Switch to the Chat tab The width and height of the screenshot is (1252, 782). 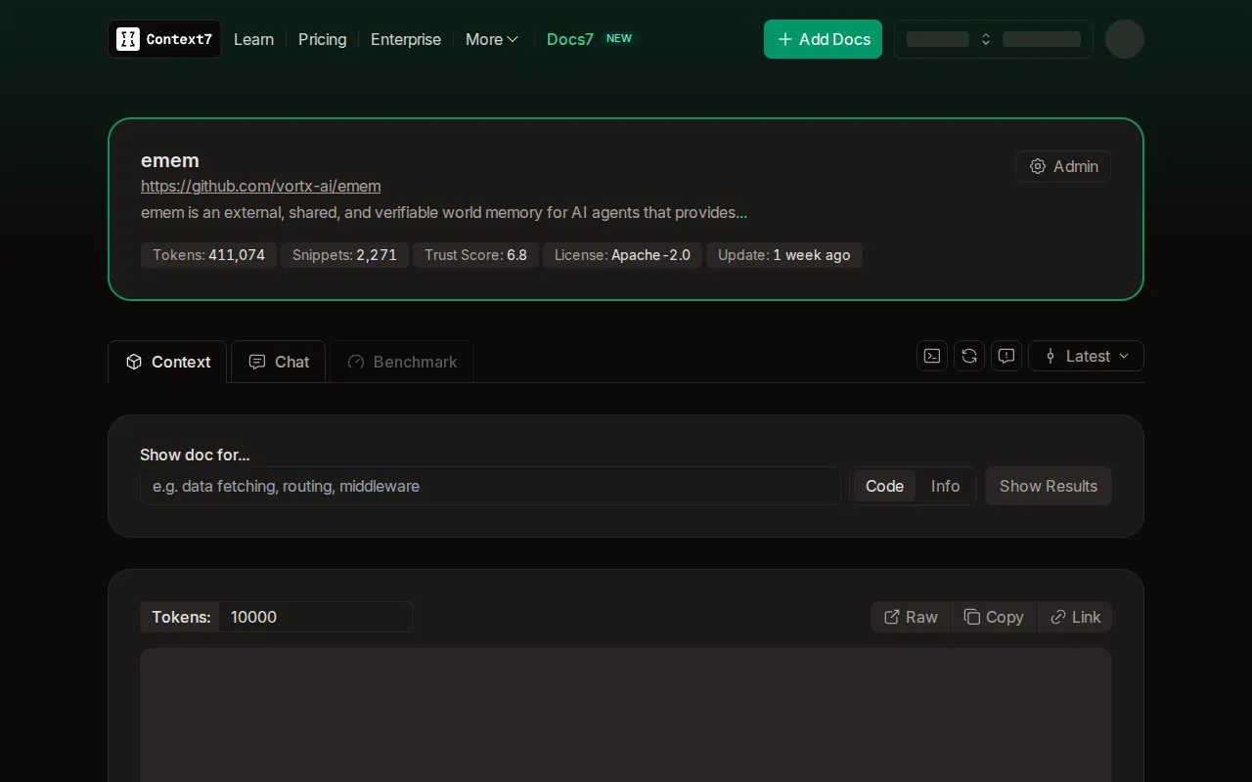279,362
